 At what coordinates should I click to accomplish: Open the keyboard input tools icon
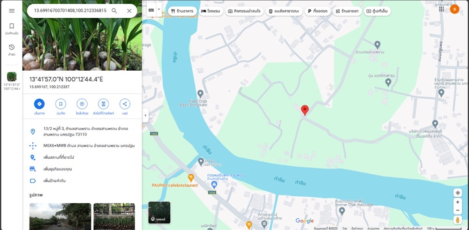(151, 10)
